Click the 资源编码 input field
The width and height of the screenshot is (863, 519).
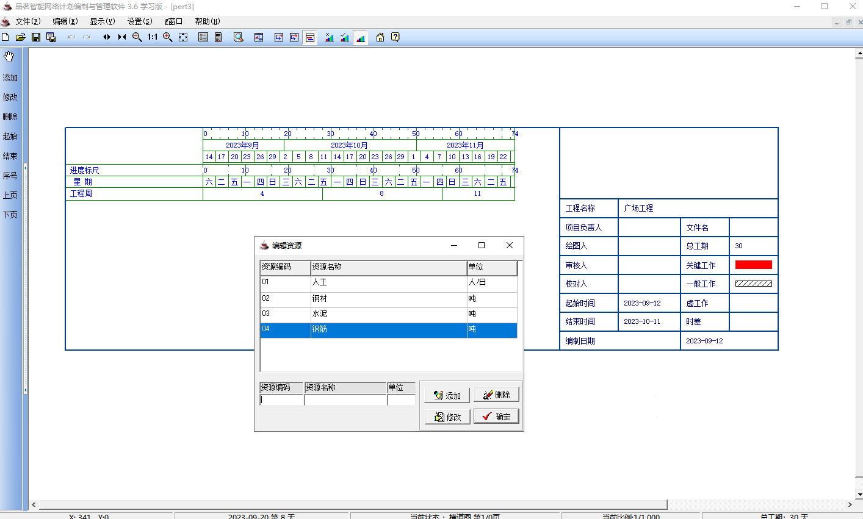[x=282, y=400]
